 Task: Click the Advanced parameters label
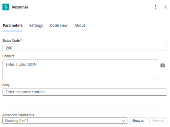18,115
